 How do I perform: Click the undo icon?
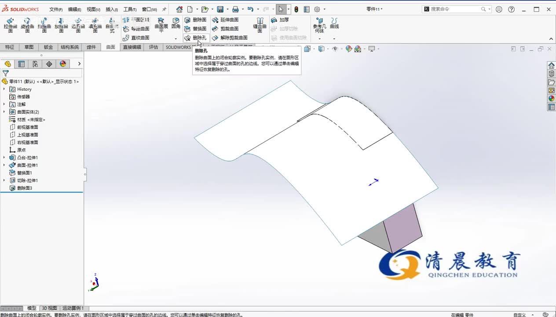pyautogui.click(x=250, y=9)
